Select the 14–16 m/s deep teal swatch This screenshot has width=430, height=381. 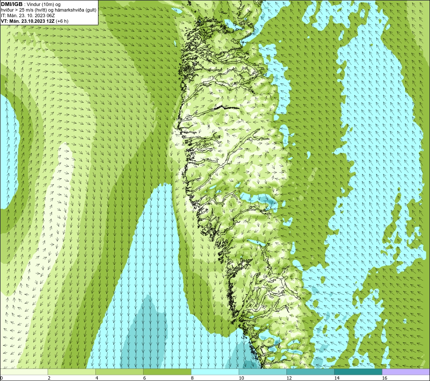[x=358, y=372]
